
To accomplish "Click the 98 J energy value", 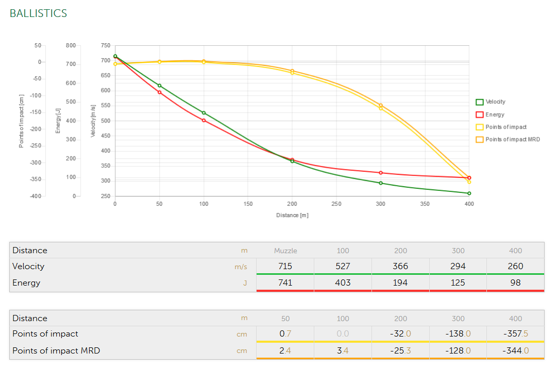I will pyautogui.click(x=515, y=283).
